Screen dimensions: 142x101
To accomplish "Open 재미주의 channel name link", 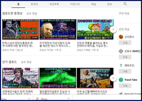I will tap(129, 65).
